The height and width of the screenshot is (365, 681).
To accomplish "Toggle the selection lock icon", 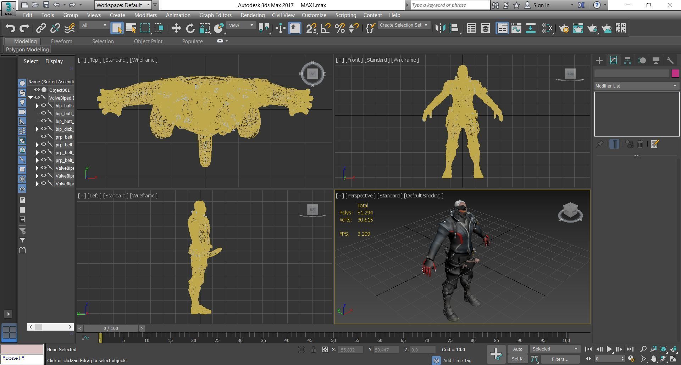I will click(314, 350).
